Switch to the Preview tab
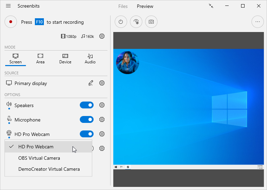The height and width of the screenshot is (190, 267). (x=145, y=6)
